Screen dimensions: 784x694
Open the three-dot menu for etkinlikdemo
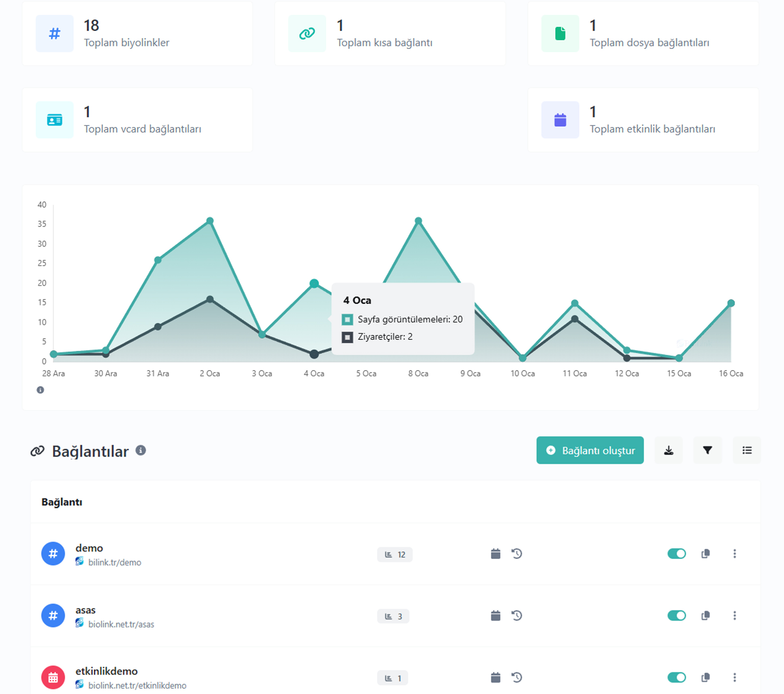coord(735,677)
